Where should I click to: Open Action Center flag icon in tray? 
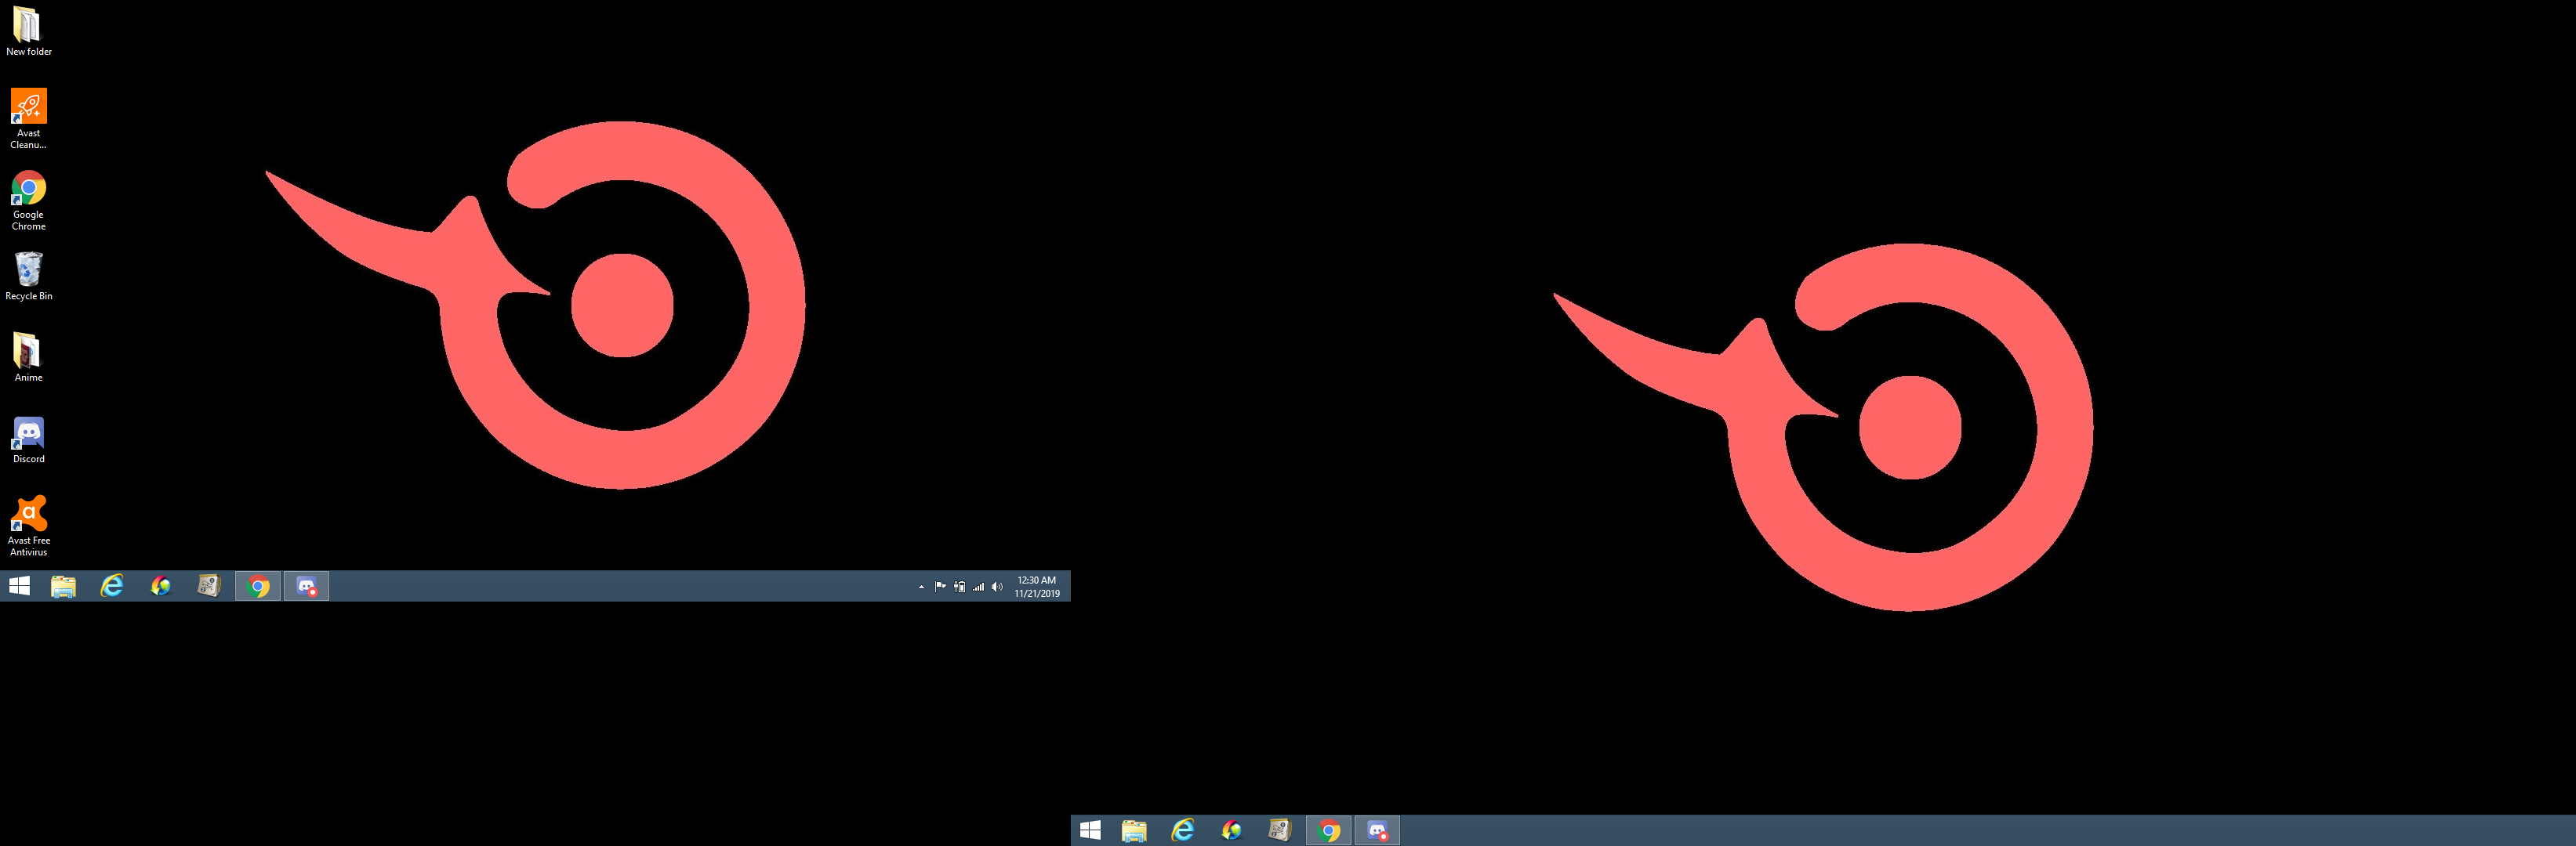pos(940,587)
